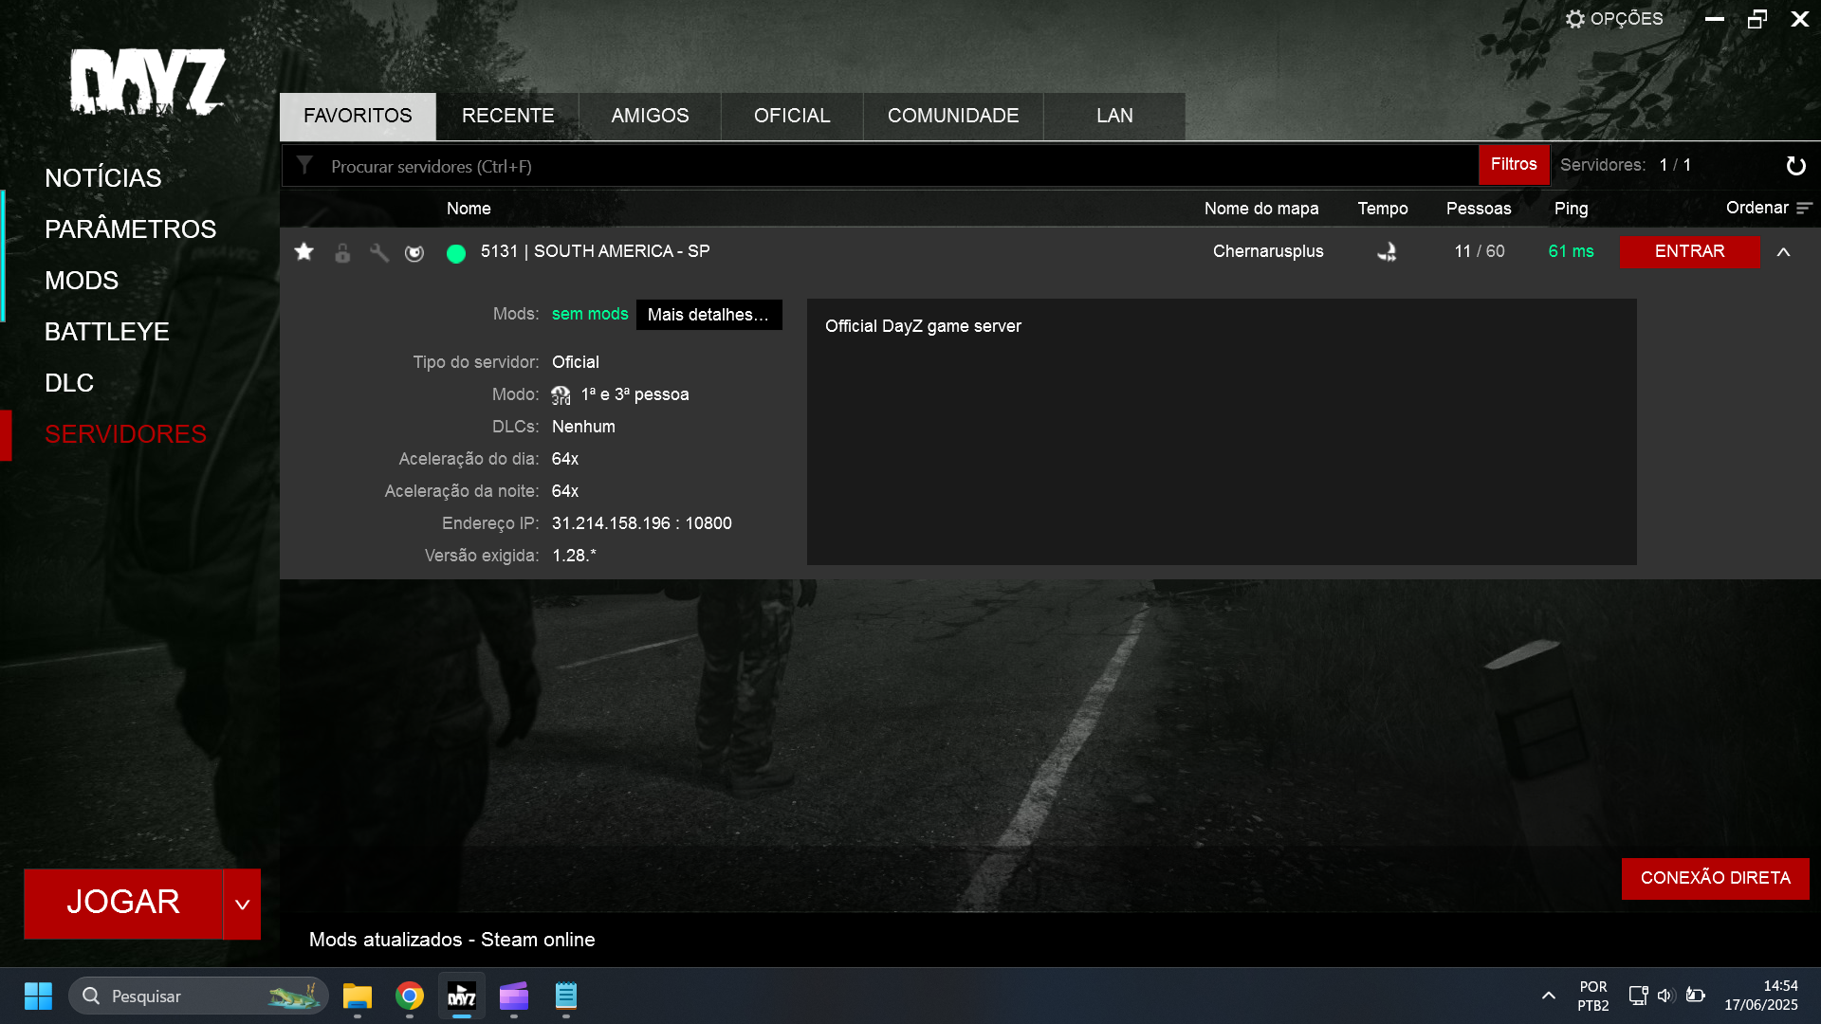Open the Notepad taskbar app
Screen dimensions: 1821x1024
click(x=566, y=997)
